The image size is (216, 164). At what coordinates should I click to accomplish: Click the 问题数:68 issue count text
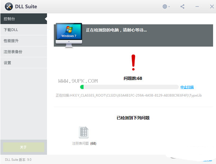tap(133, 78)
